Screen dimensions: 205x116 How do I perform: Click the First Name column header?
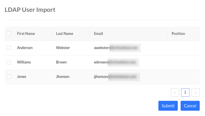(x=26, y=33)
